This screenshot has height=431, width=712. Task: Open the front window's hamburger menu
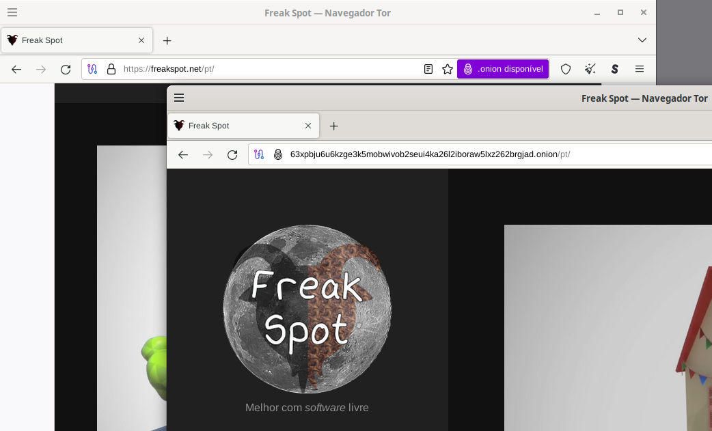pyautogui.click(x=179, y=98)
